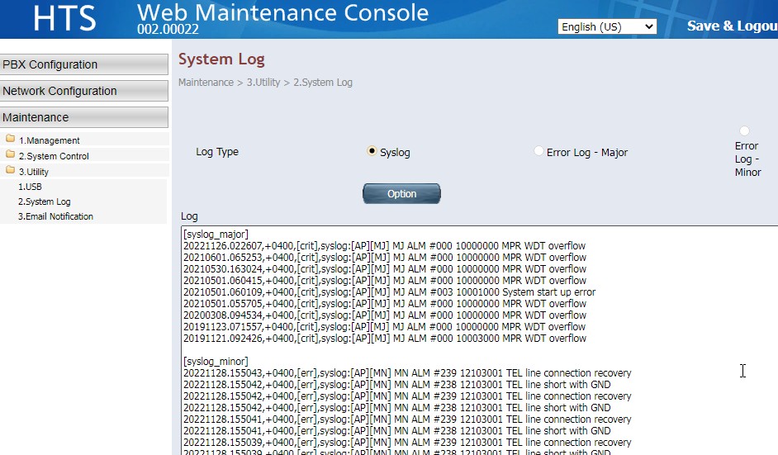Click the HTS logo

coord(64,18)
